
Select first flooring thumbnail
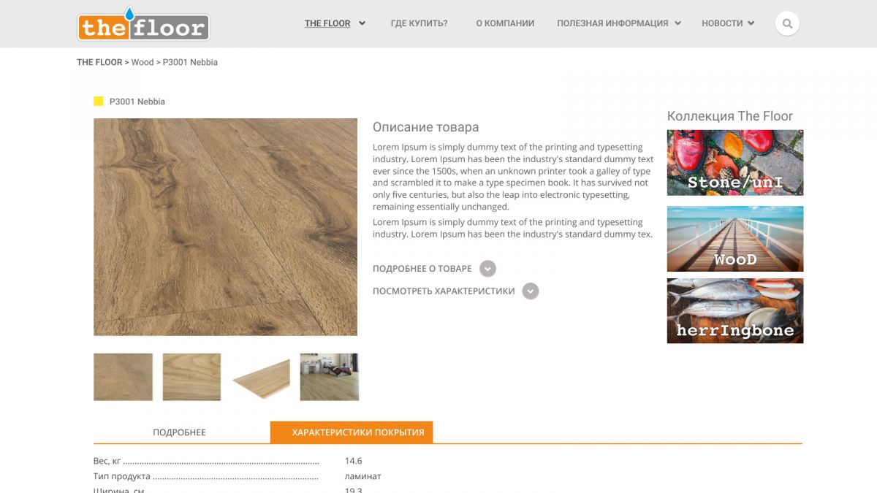(x=123, y=377)
